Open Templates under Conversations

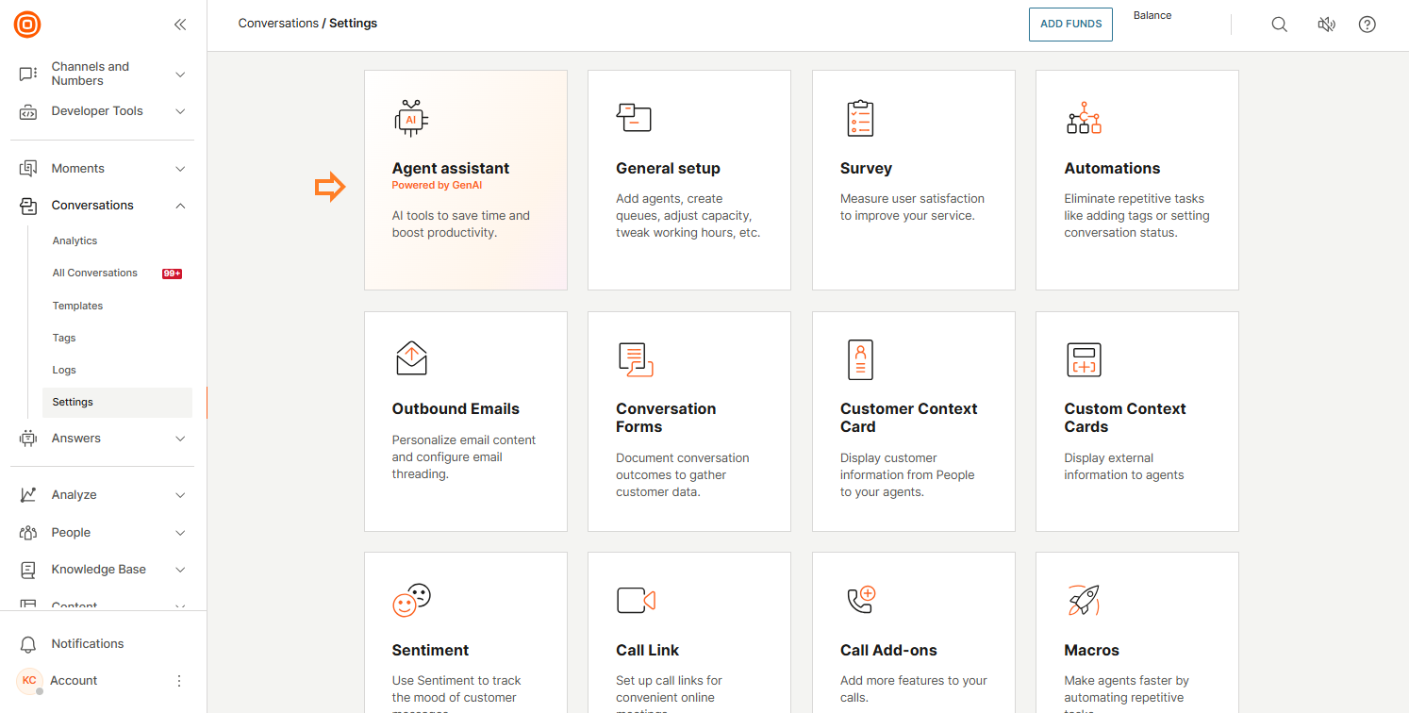[77, 306]
